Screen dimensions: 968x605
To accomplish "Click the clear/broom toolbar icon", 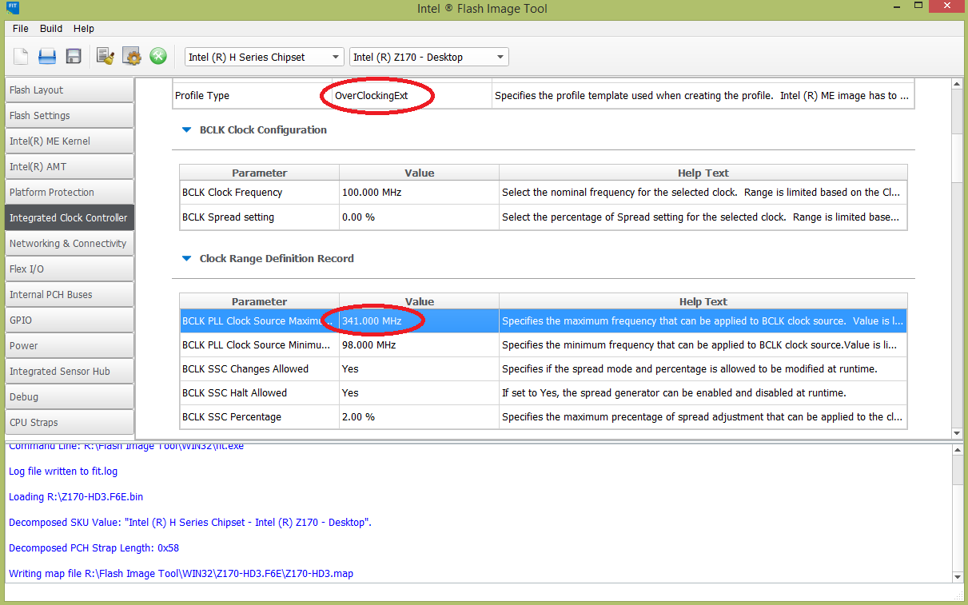I will (x=105, y=57).
